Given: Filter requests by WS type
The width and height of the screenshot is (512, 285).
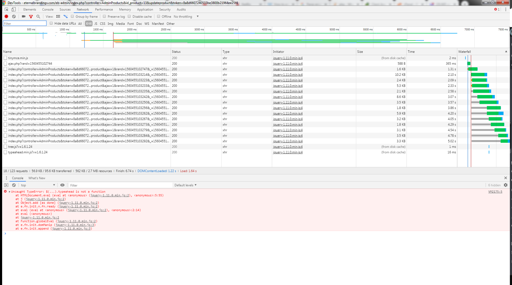Looking at the screenshot, I should 147,24.
